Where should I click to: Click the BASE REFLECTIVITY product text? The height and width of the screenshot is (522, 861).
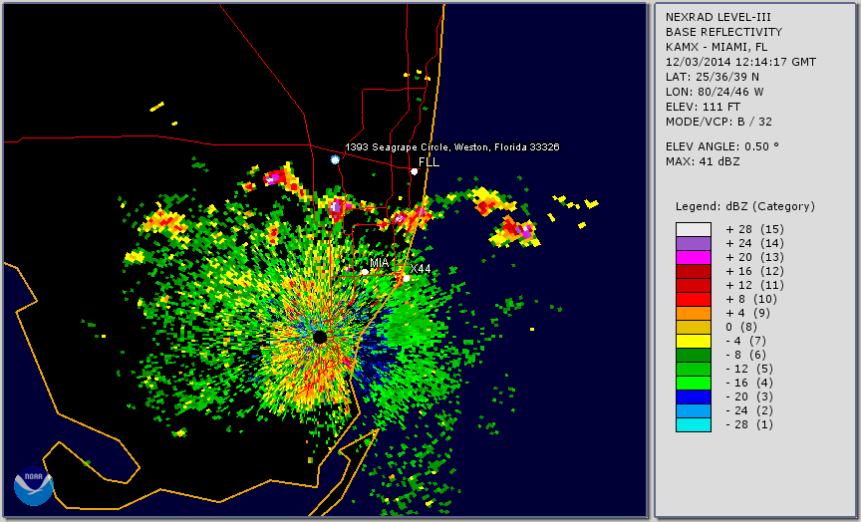(x=723, y=32)
